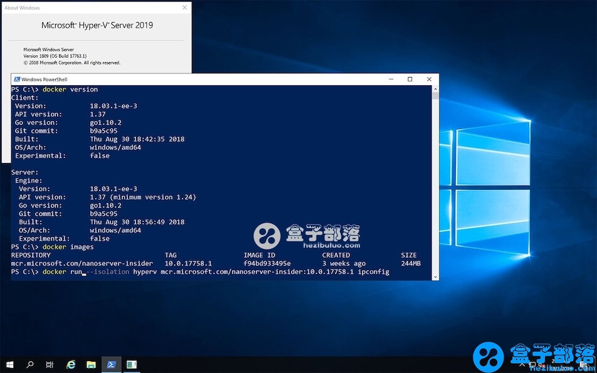The width and height of the screenshot is (597, 373).
Task: Click the hyperv argument in the command
Action: [145, 272]
